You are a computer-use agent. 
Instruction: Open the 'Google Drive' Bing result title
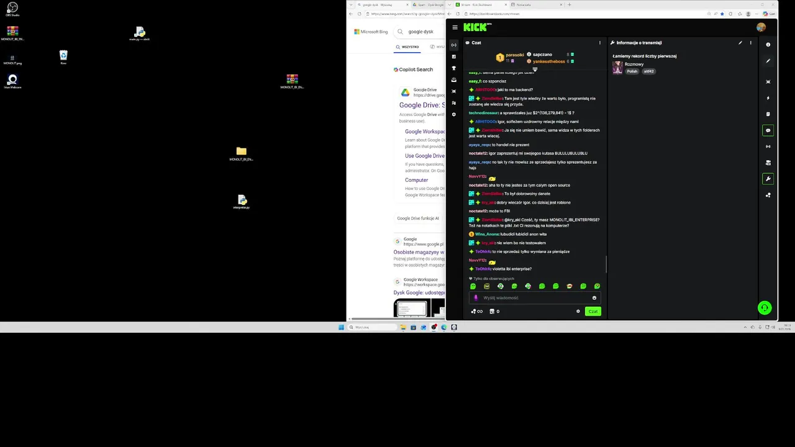click(x=422, y=106)
